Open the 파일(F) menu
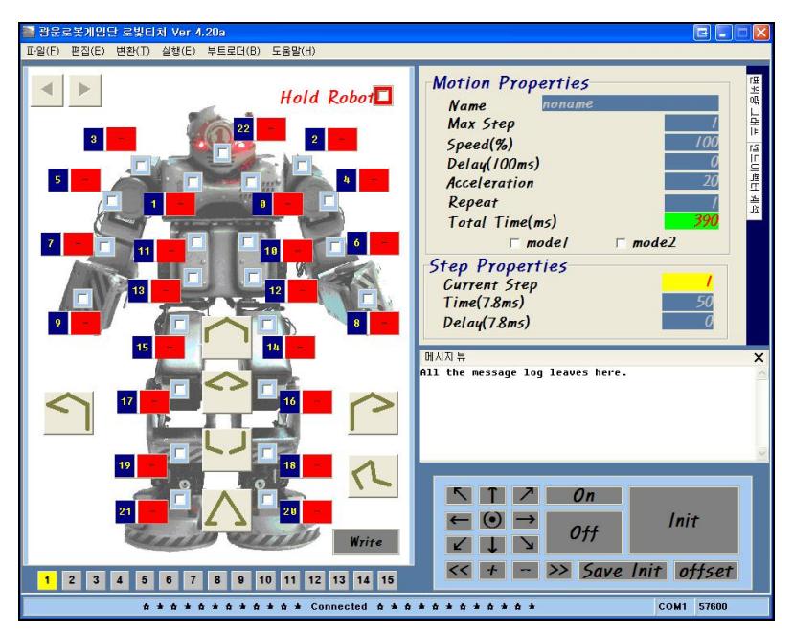Image resolution: width=793 pixels, height=632 pixels. [42, 51]
